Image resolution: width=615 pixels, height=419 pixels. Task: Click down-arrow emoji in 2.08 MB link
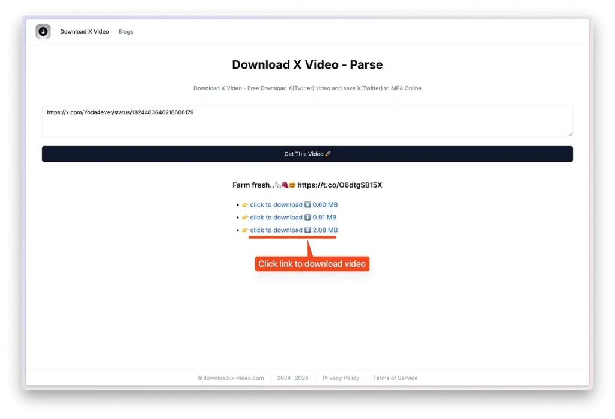(x=307, y=230)
